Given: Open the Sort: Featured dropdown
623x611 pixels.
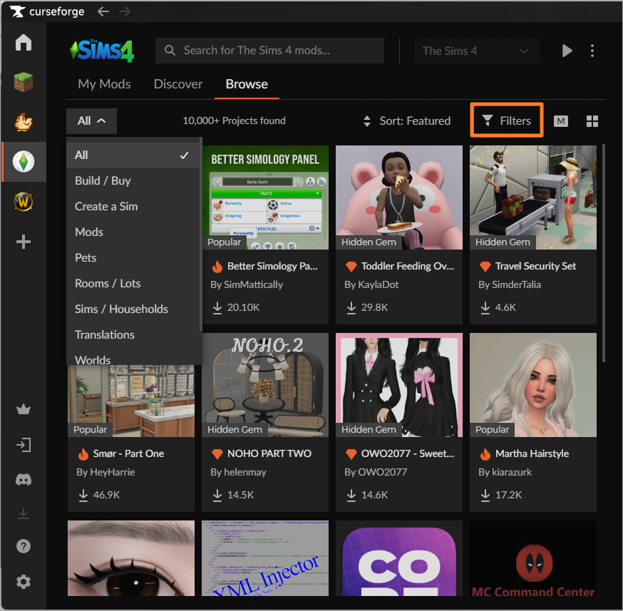Looking at the screenshot, I should [x=407, y=120].
